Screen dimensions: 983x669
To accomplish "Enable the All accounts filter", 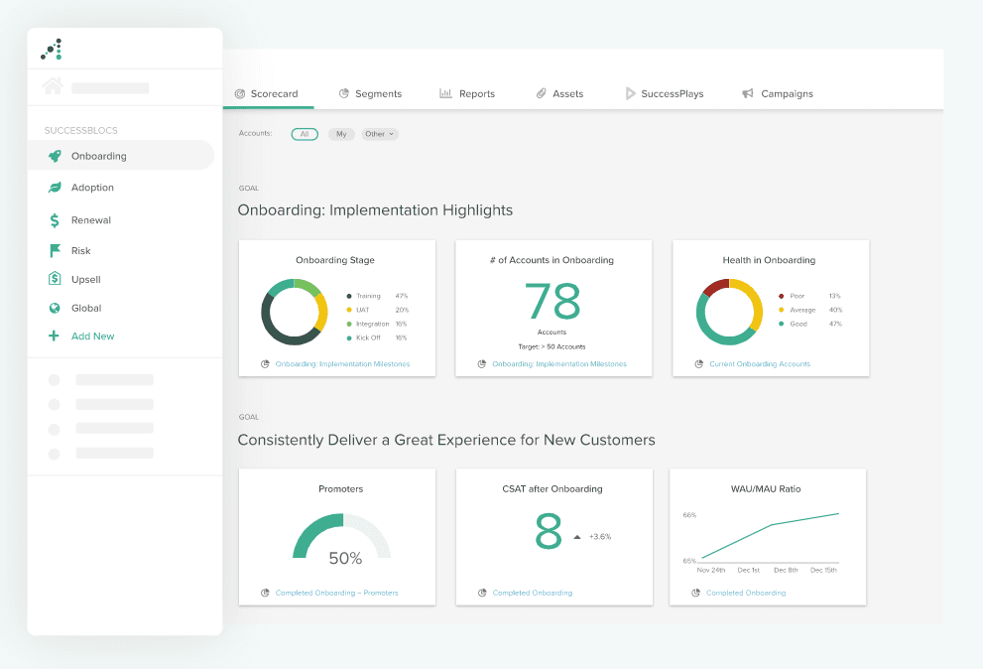I will (x=305, y=134).
